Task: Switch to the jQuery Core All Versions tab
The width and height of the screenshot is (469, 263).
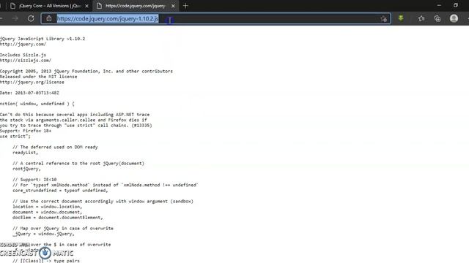Action: tap(49, 6)
